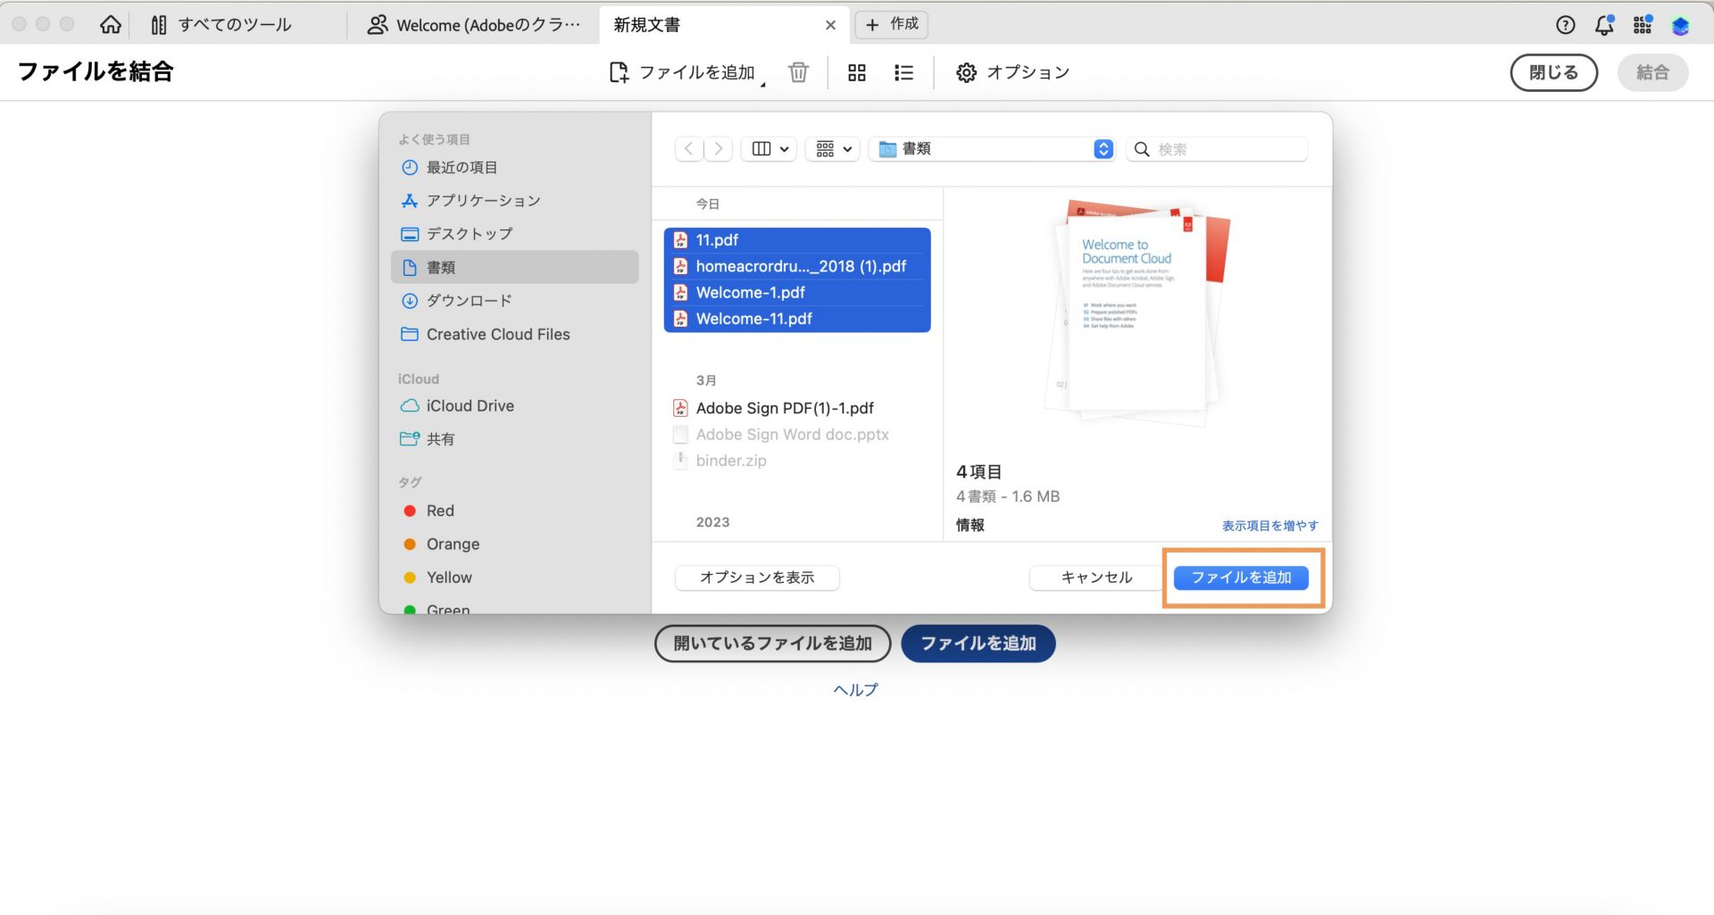The width and height of the screenshot is (1714, 915).
Task: Open the 書類 location popup menu
Action: point(991,148)
